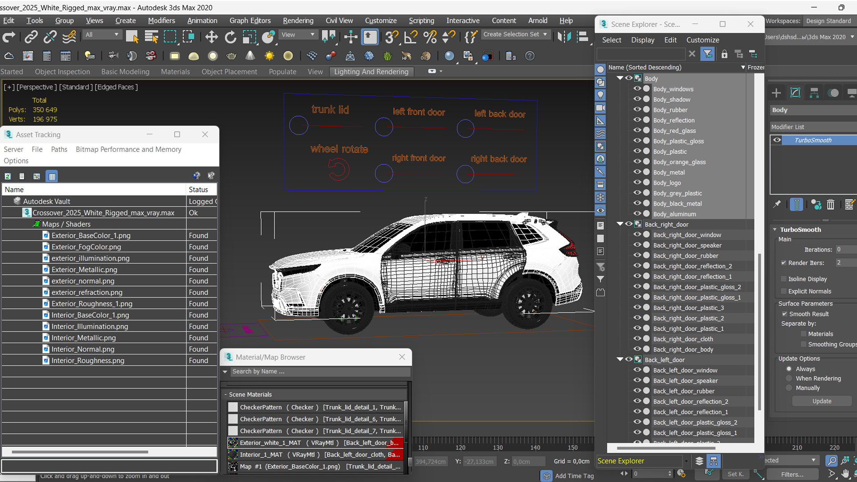Select the Rotate transform tool

(230, 37)
